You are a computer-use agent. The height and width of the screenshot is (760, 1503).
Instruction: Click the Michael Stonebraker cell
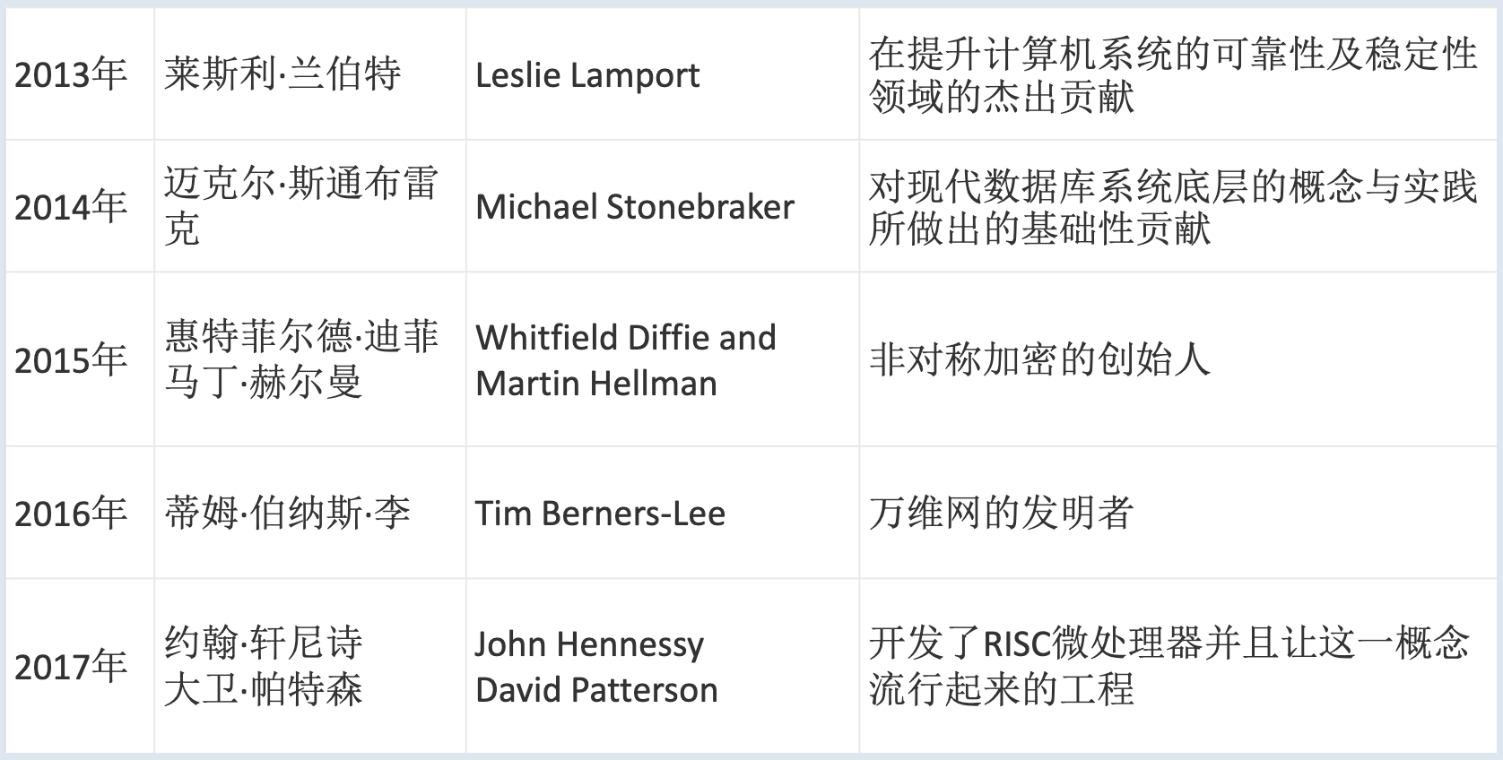tap(663, 206)
